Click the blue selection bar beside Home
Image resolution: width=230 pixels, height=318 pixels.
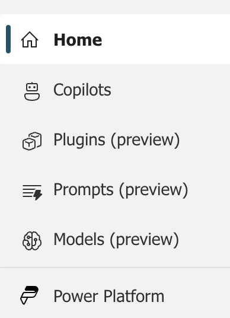click(8, 39)
